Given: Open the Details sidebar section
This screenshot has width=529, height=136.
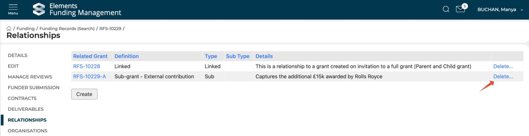Looking at the screenshot, I should pos(18,55).
